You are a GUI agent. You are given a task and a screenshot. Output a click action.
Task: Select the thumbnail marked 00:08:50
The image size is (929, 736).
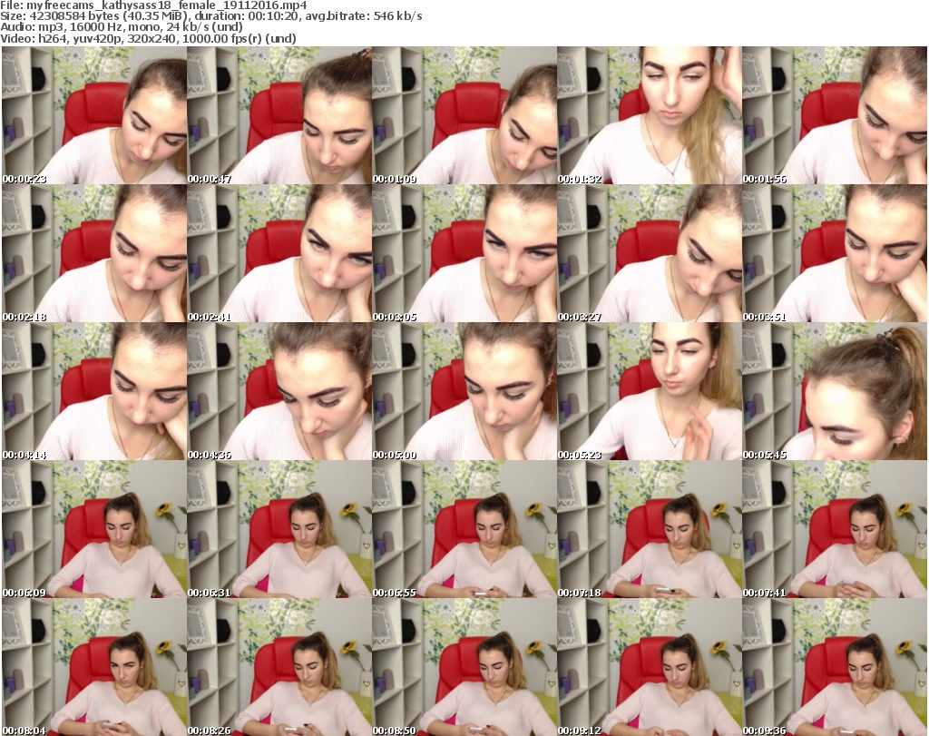point(464,667)
